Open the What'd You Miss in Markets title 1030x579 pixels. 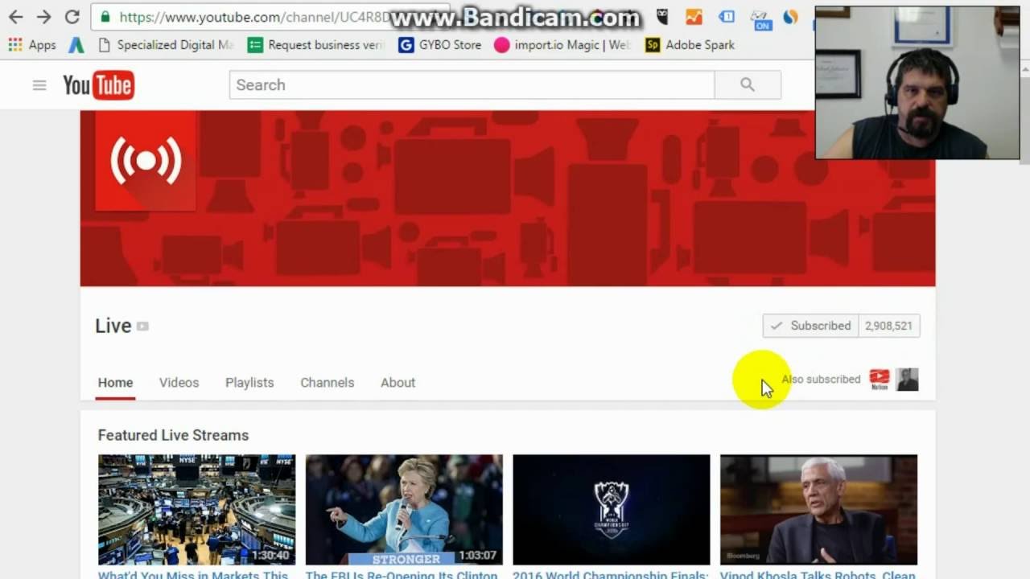(x=193, y=574)
